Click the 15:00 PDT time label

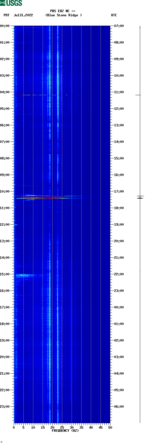coord(5,274)
